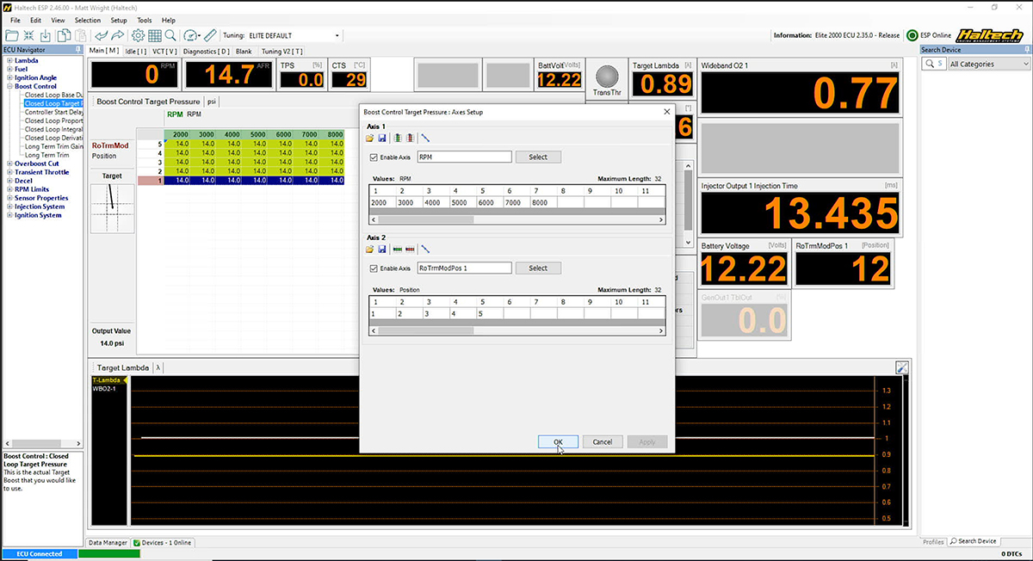The image size is (1033, 561).
Task: Click Axis 1 values horizontal scrollbar
Action: click(x=517, y=219)
